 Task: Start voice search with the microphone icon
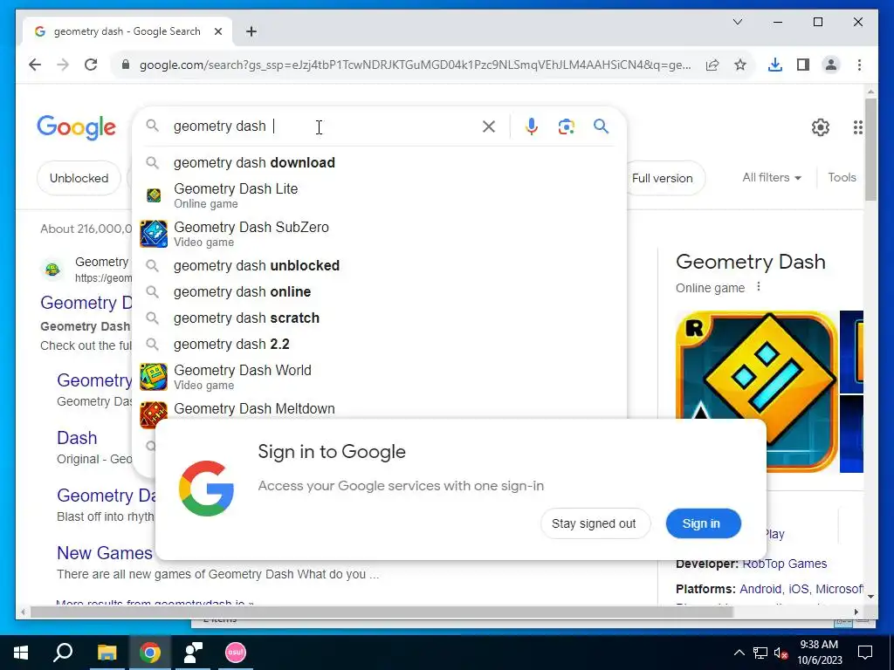[x=532, y=126]
